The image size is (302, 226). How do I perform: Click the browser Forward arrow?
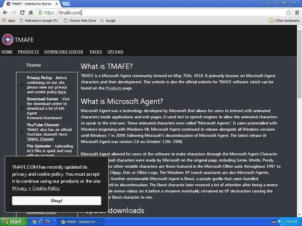[14, 13]
